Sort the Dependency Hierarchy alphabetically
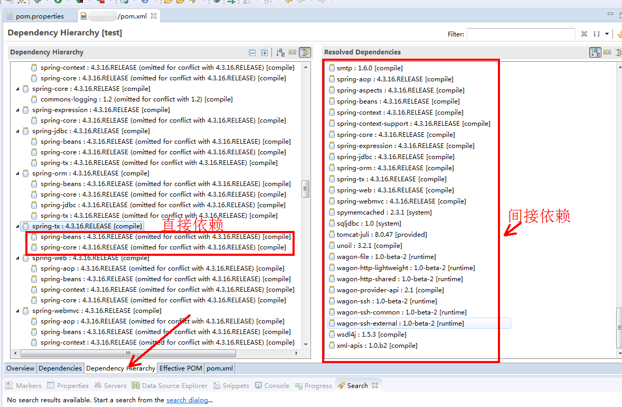Screen dimensions: 622x407 click(281, 52)
